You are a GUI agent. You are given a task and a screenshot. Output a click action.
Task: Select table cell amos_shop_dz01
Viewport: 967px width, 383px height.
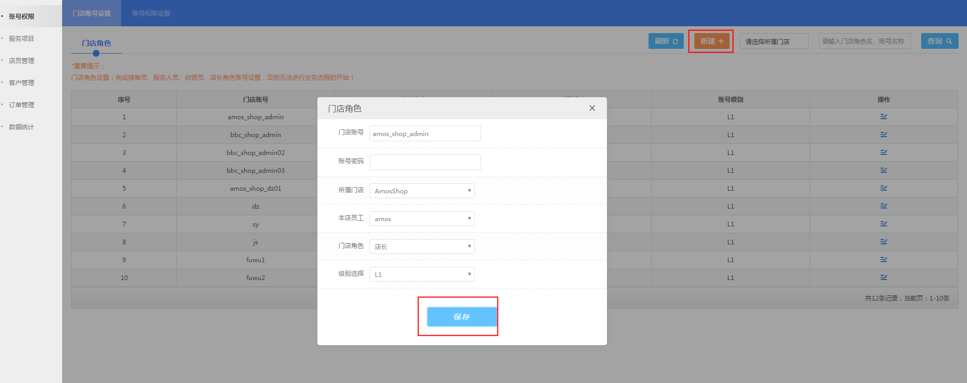pos(255,188)
